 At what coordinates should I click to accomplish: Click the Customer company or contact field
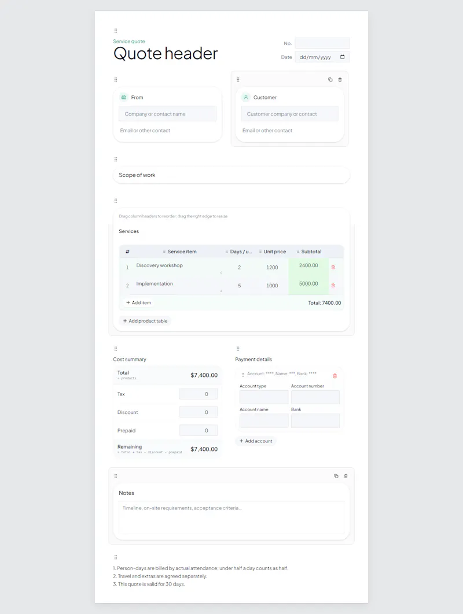[290, 114]
